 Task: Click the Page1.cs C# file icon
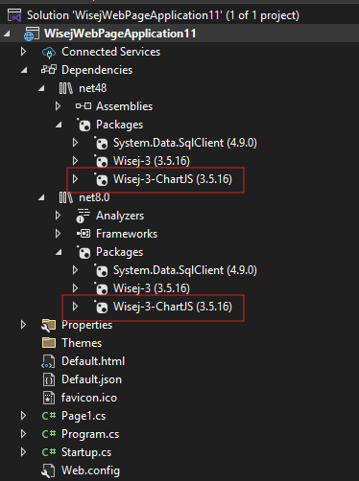(49, 416)
